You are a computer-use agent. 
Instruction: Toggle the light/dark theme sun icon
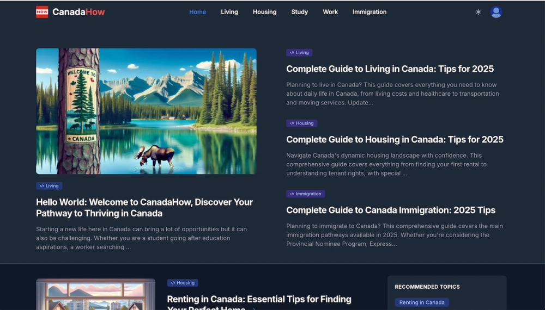pos(479,12)
